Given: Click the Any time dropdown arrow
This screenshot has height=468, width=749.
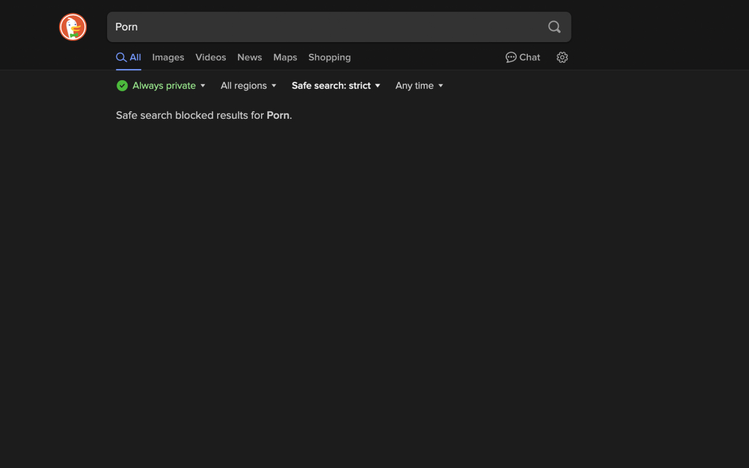Looking at the screenshot, I should click(441, 86).
